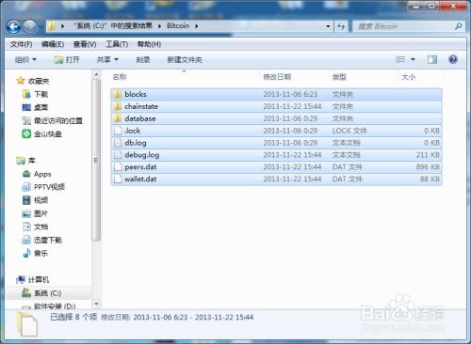Click the 打开 toolbar button
Screen dimensions: 471x344
point(67,59)
